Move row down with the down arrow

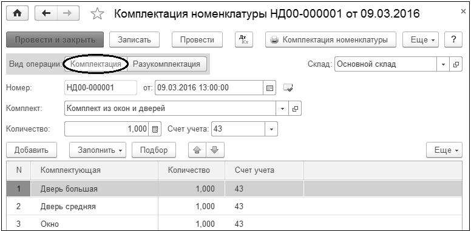(x=215, y=150)
